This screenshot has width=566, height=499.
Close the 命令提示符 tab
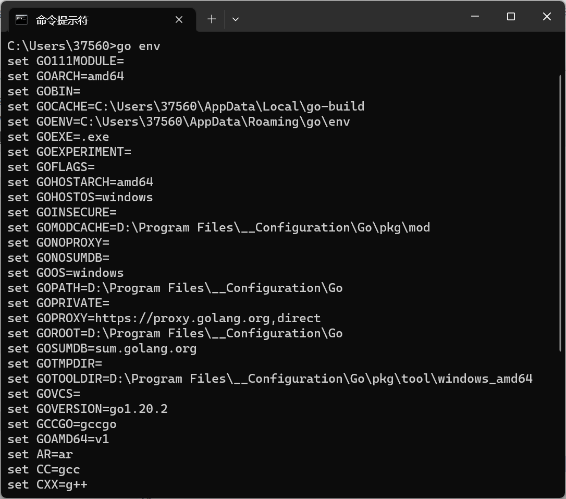(179, 19)
